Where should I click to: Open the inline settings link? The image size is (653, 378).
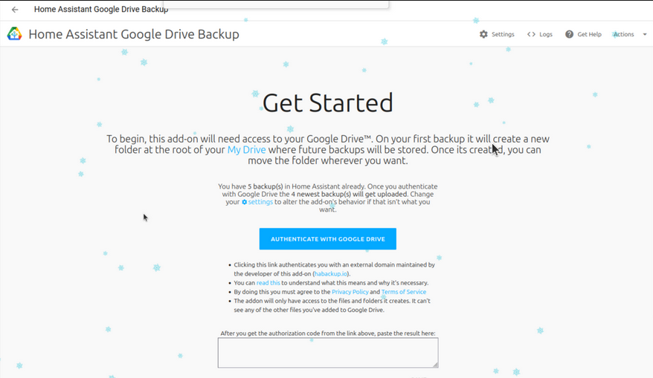pyautogui.click(x=257, y=202)
